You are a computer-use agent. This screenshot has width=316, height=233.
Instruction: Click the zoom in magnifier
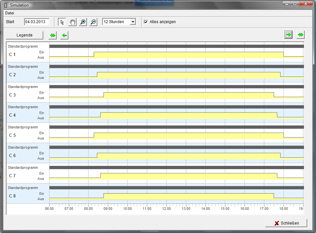click(x=83, y=22)
